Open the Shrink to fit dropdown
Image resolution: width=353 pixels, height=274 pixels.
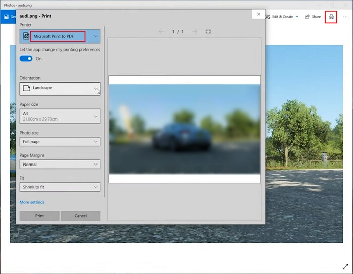click(x=60, y=187)
